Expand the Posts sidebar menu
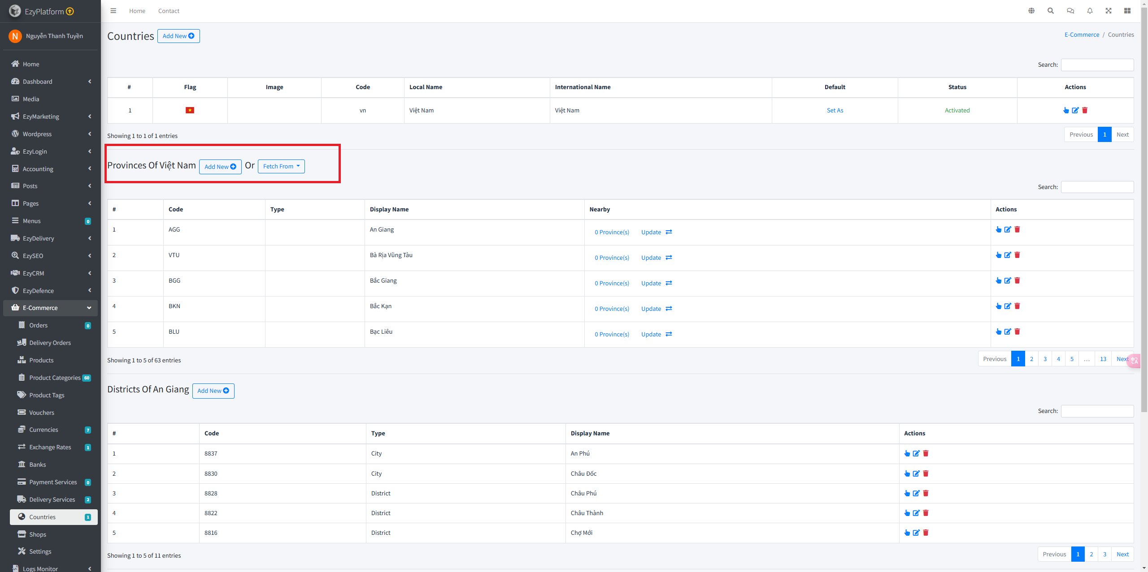This screenshot has width=1148, height=572. 50,186
